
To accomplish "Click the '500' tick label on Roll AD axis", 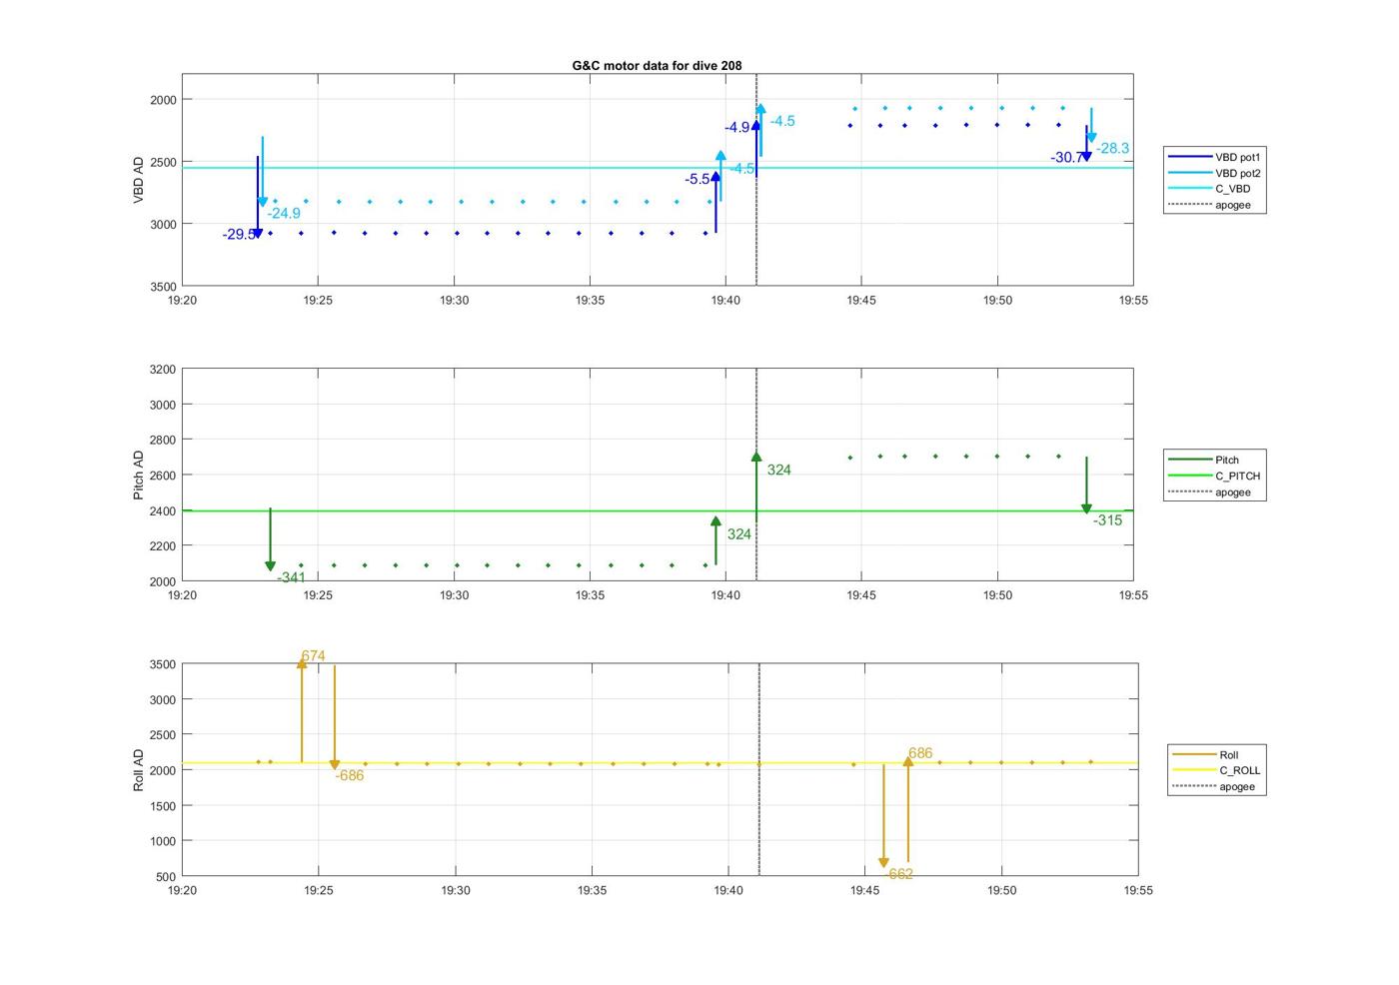I will click(166, 877).
